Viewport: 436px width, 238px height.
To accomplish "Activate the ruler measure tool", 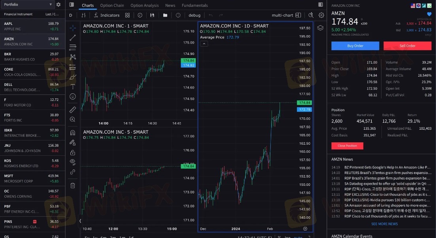I will (x=73, y=109).
